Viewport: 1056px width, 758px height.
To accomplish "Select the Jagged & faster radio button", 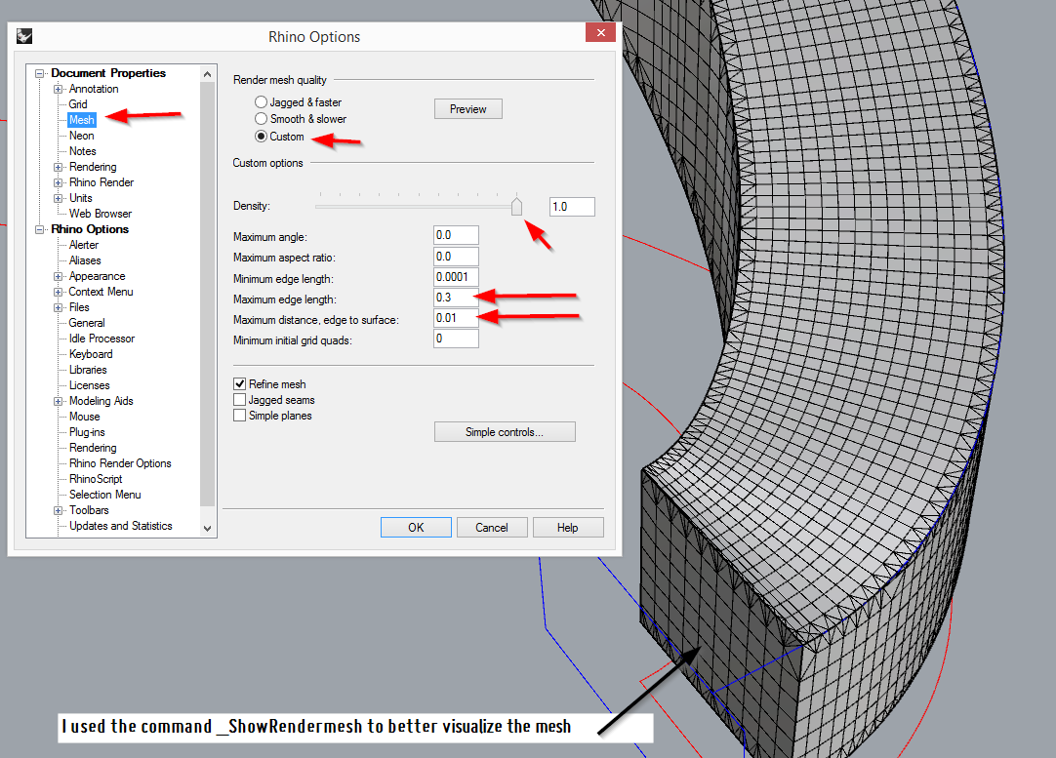I will point(261,101).
